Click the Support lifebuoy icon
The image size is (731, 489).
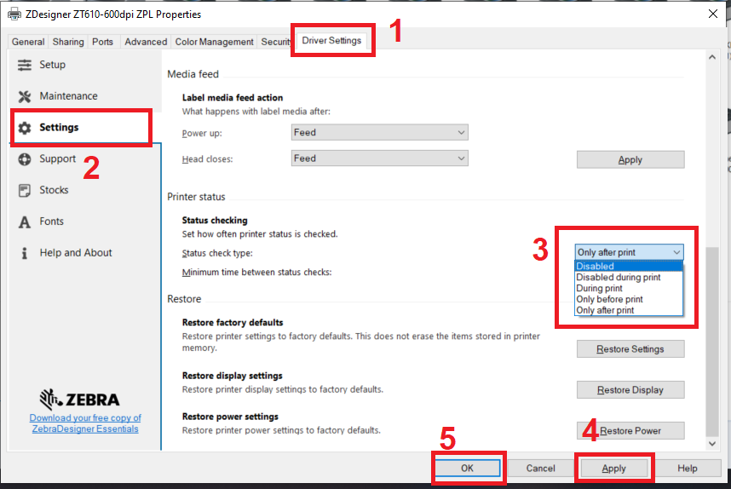click(25, 159)
